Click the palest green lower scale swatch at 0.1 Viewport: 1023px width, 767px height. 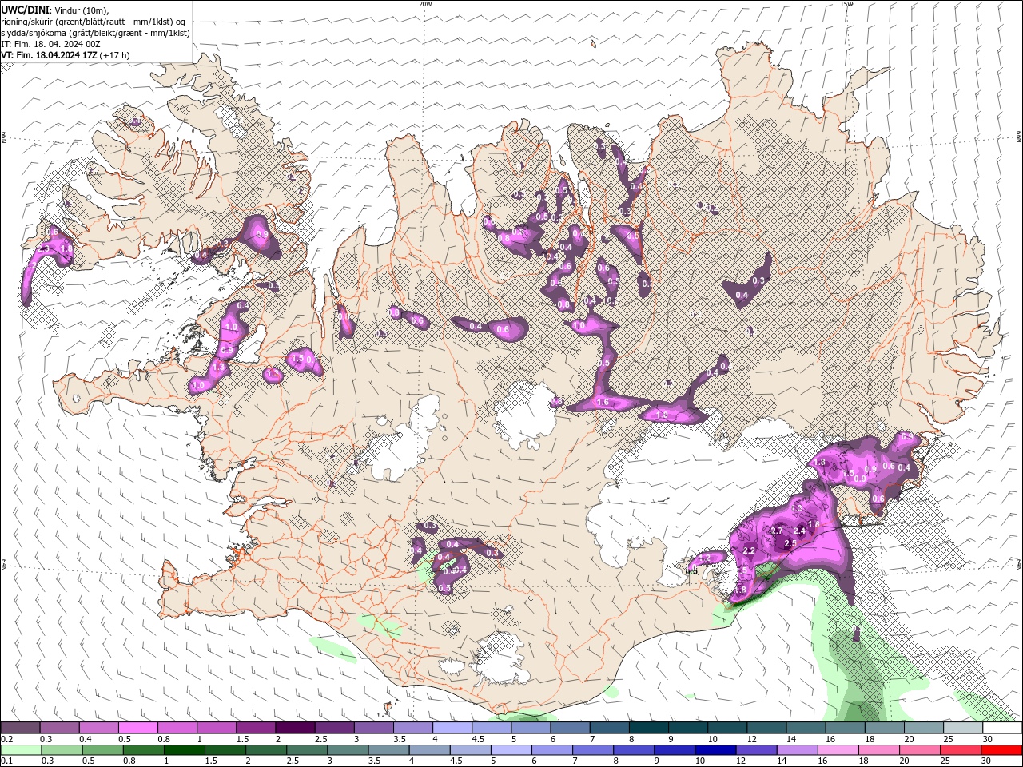click(22, 750)
